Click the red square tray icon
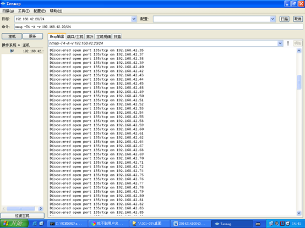 (282, 224)
